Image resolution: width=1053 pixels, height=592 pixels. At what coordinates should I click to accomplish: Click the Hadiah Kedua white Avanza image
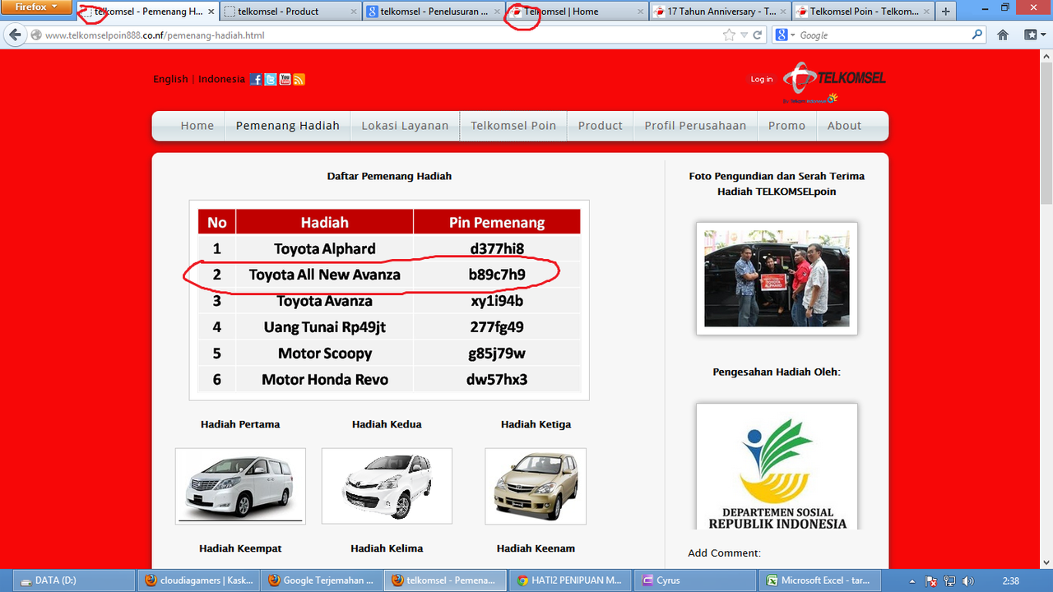click(387, 486)
